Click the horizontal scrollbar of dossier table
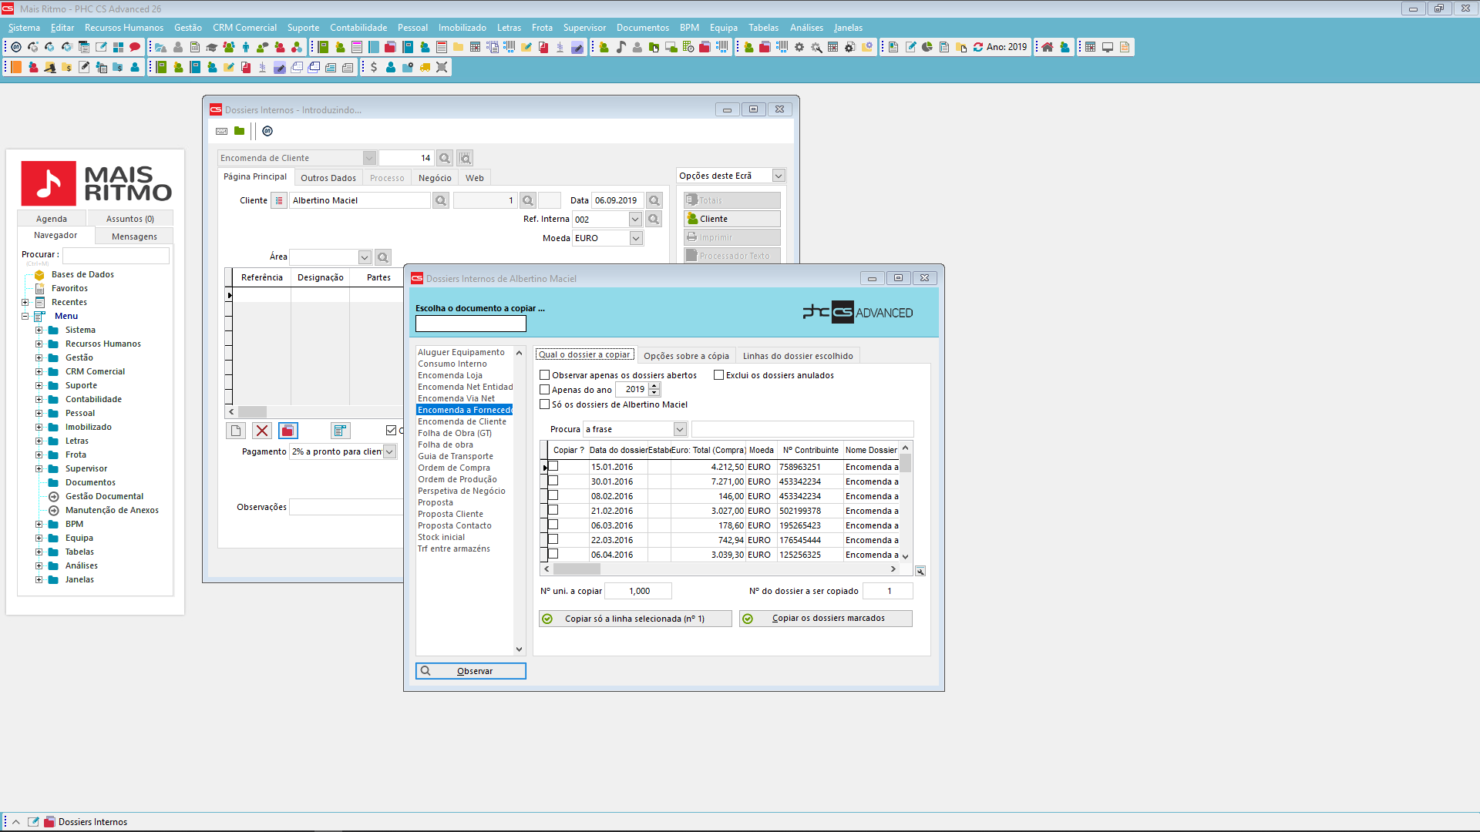This screenshot has width=1480, height=832. coord(718,569)
